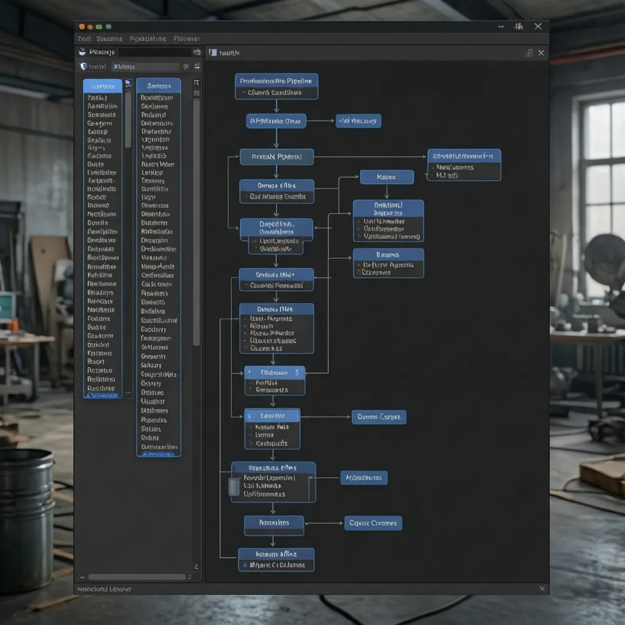The width and height of the screenshot is (625, 625).
Task: Open the dropdown arrow on the Tool selector
Action: point(178,66)
